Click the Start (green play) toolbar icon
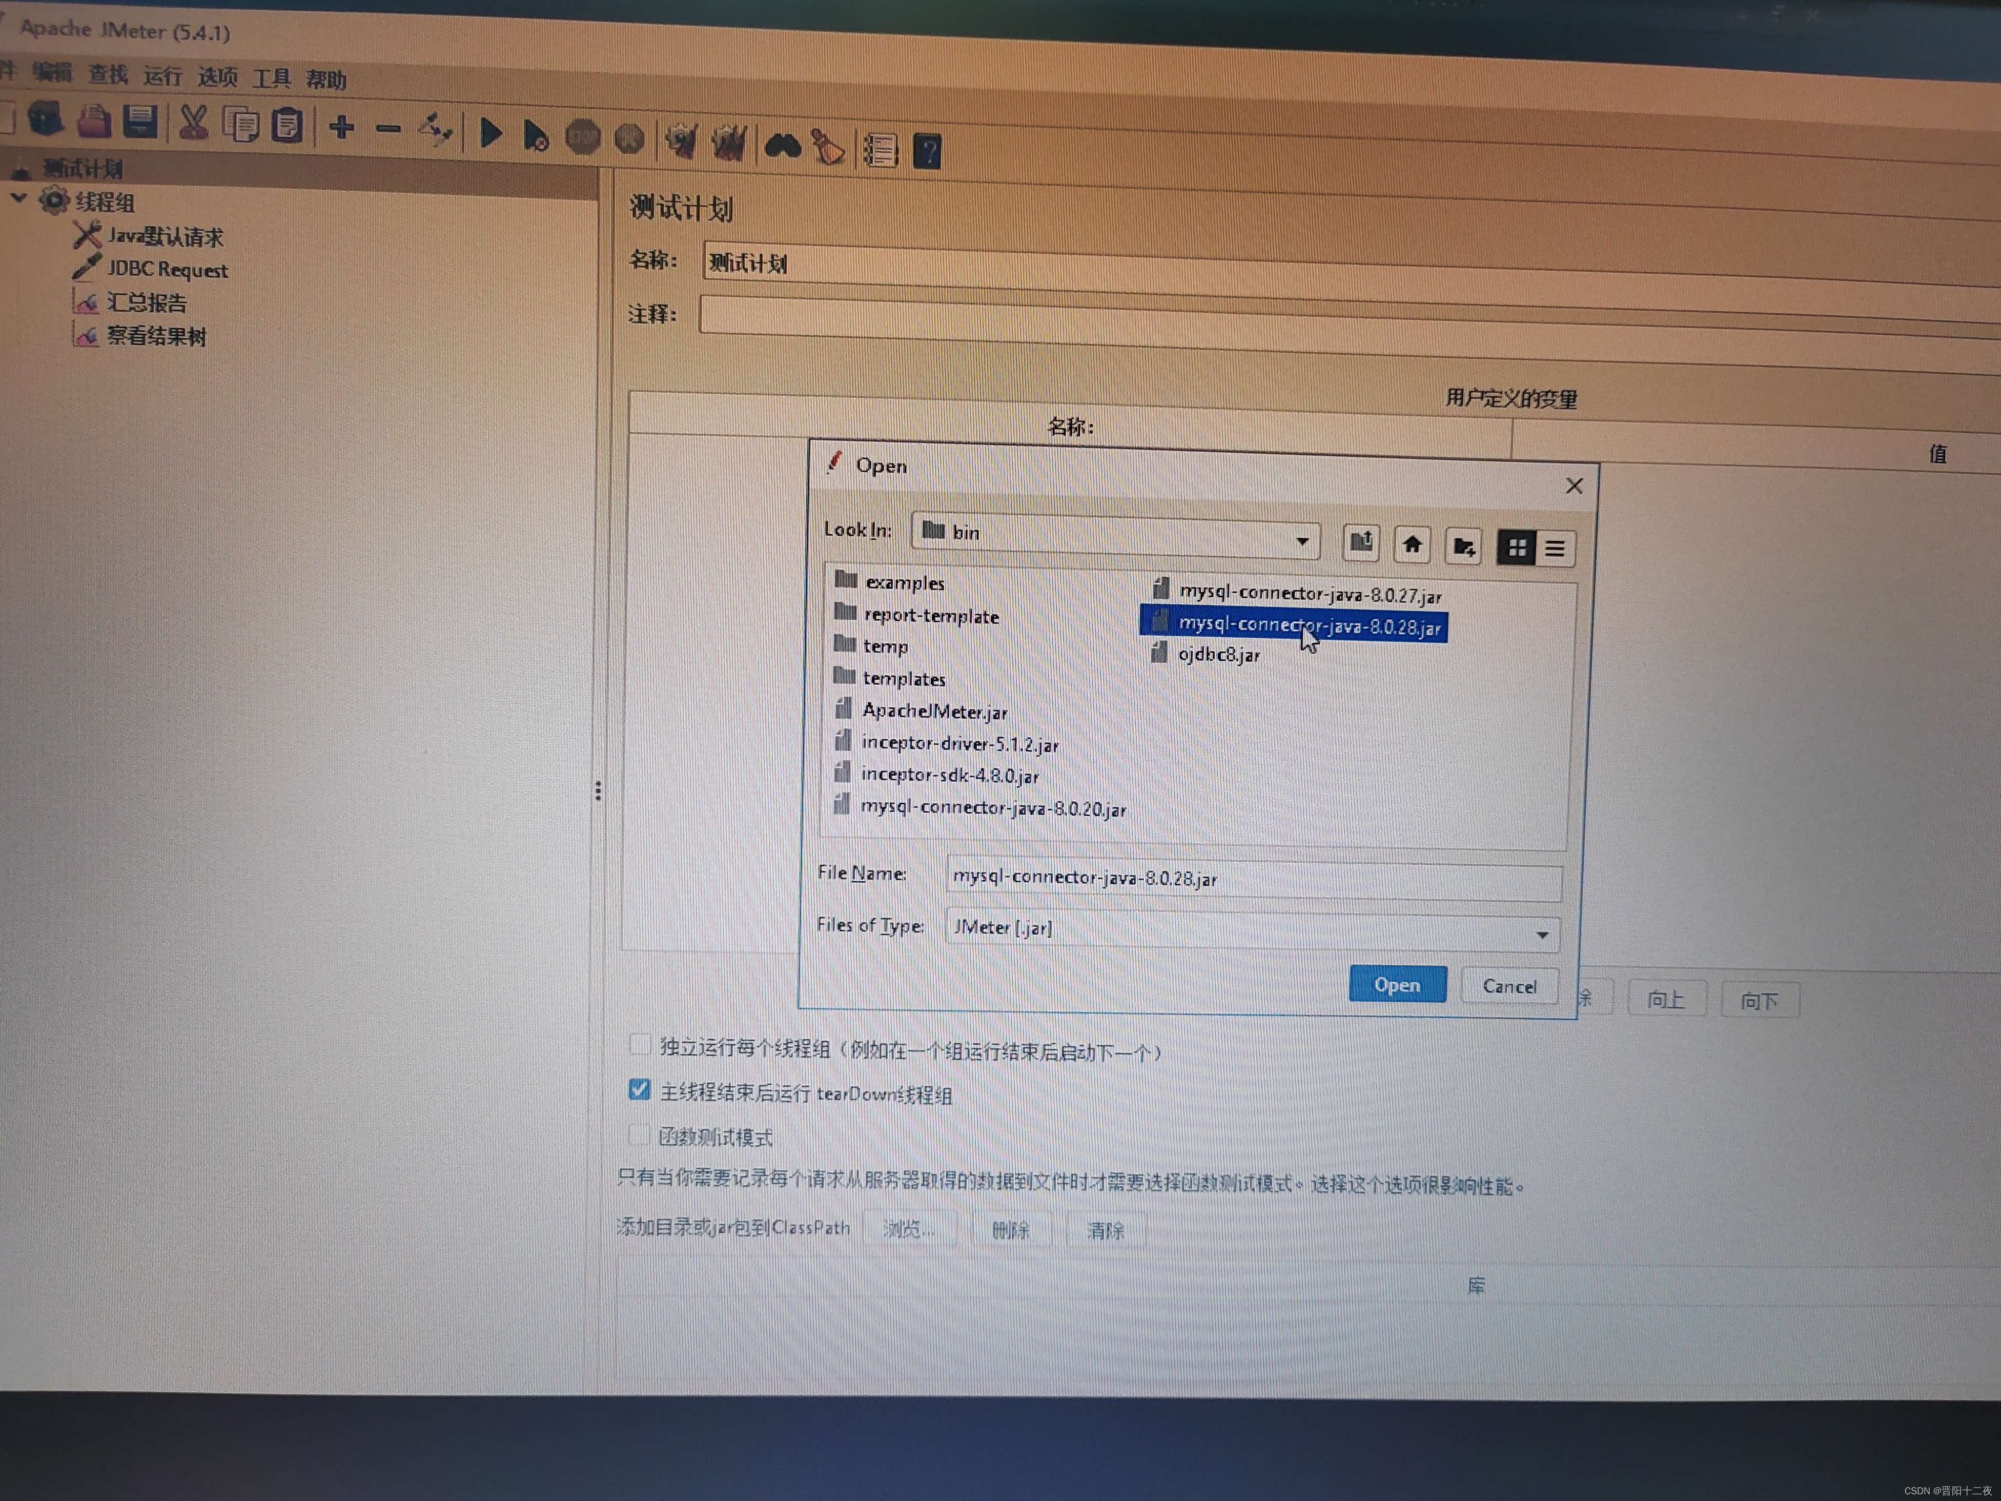Screen dimensions: 2001x1501 click(491, 134)
